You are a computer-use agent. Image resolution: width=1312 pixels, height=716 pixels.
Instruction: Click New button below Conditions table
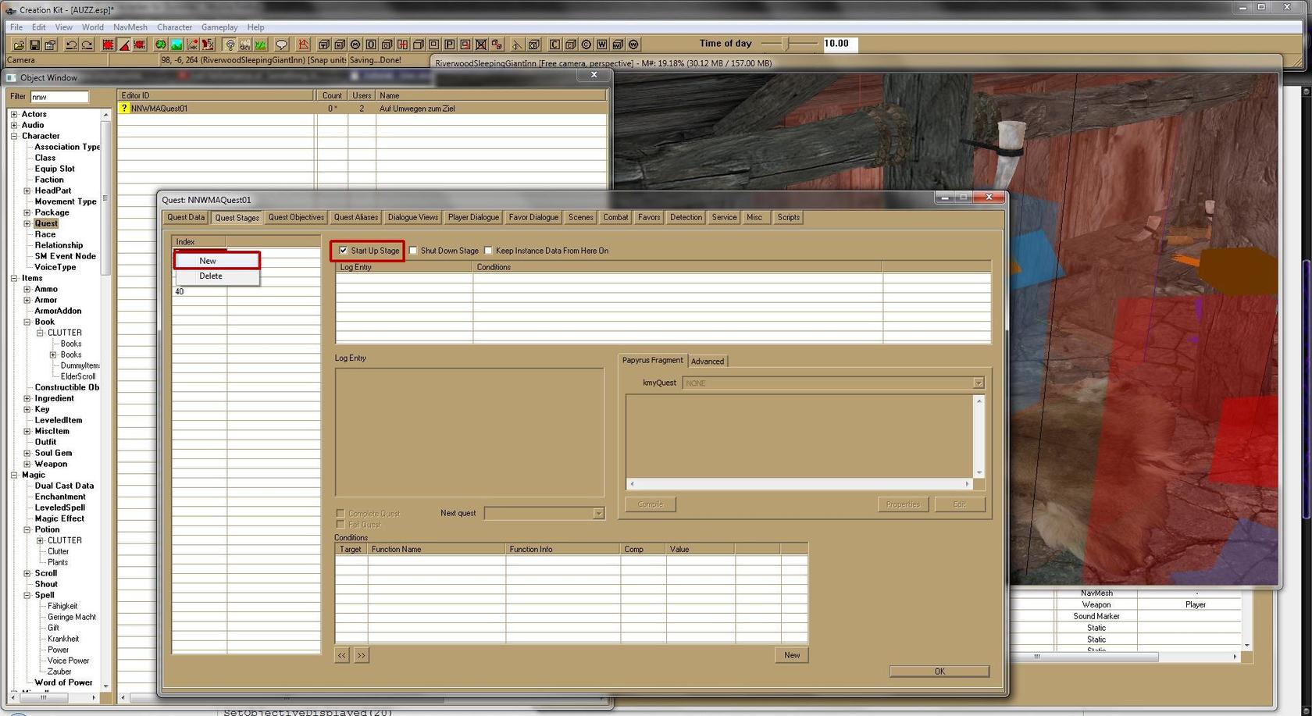pos(791,655)
